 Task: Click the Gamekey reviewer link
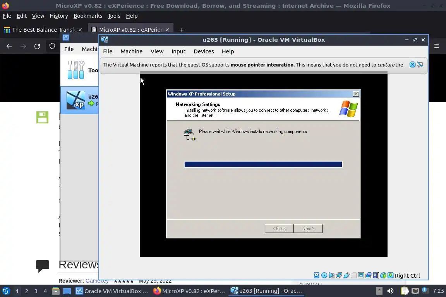pyautogui.click(x=97, y=281)
